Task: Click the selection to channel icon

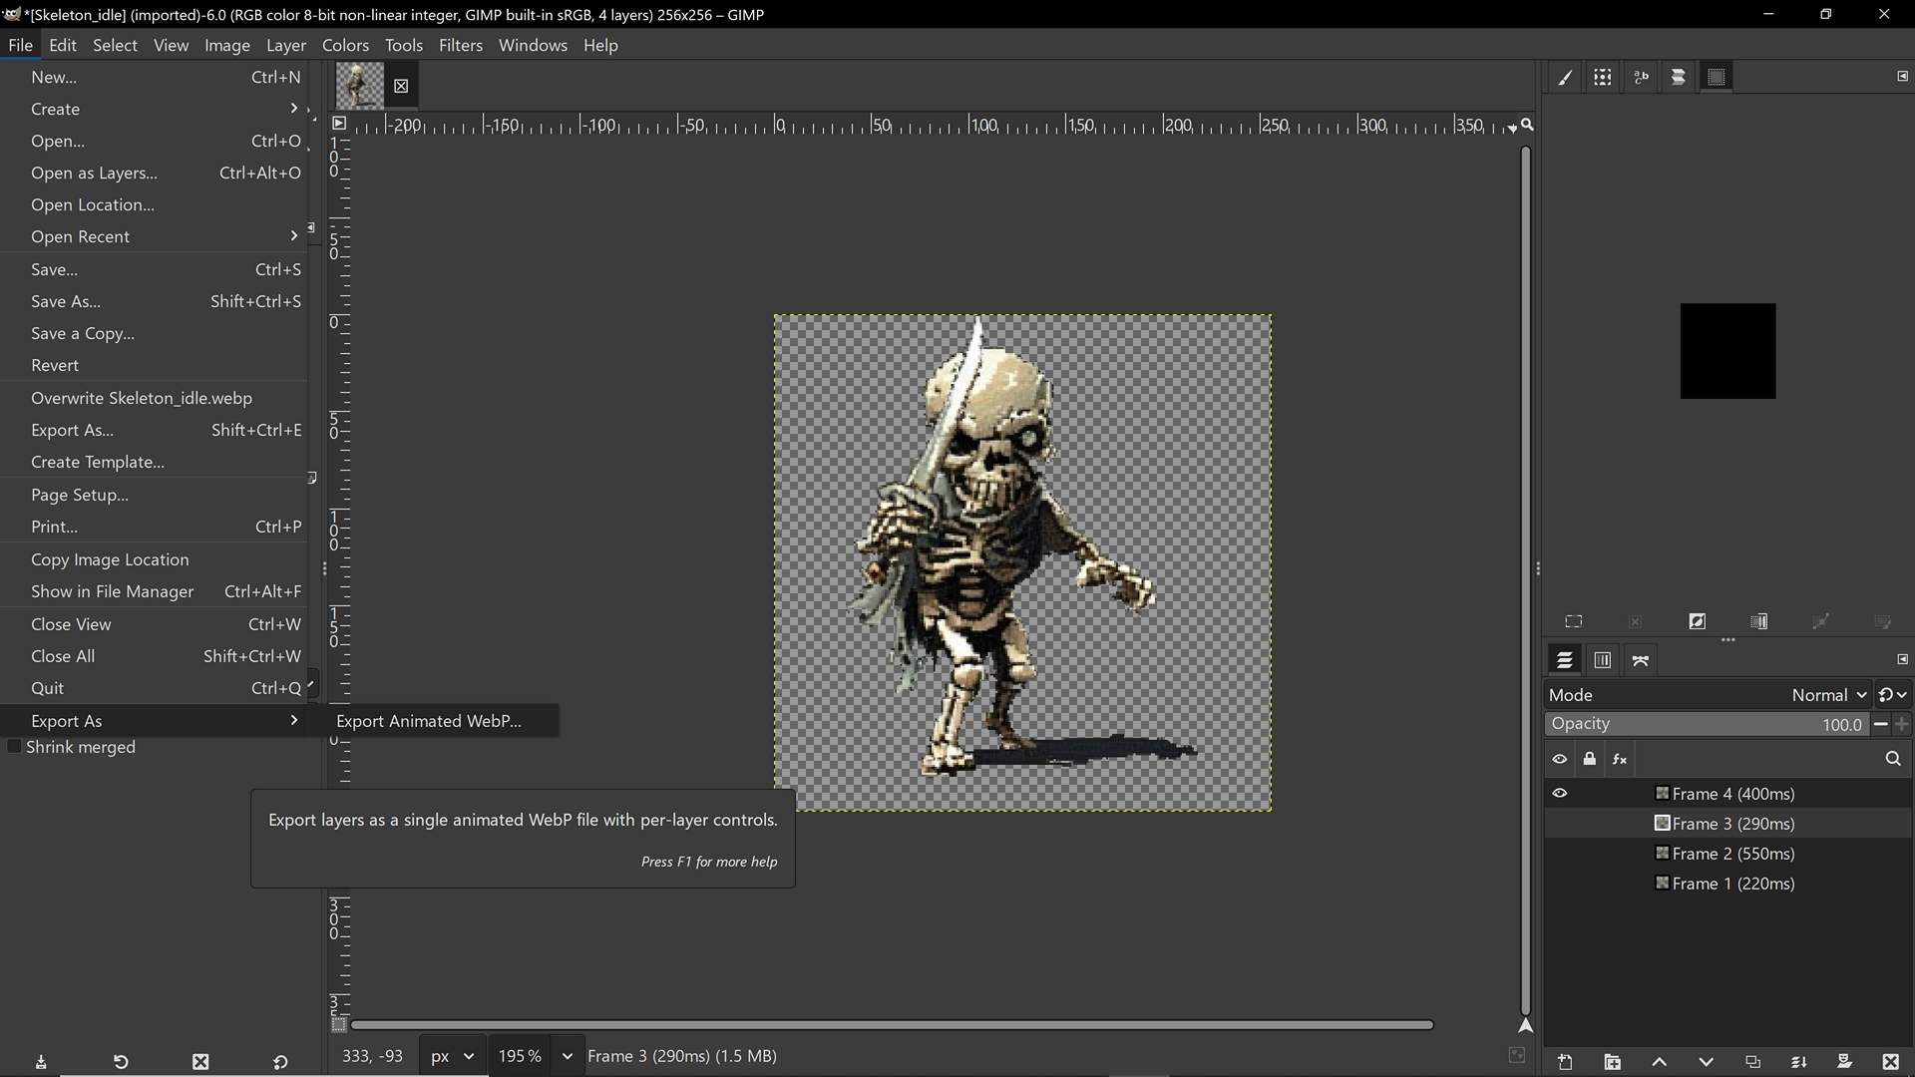Action: [x=1759, y=621]
